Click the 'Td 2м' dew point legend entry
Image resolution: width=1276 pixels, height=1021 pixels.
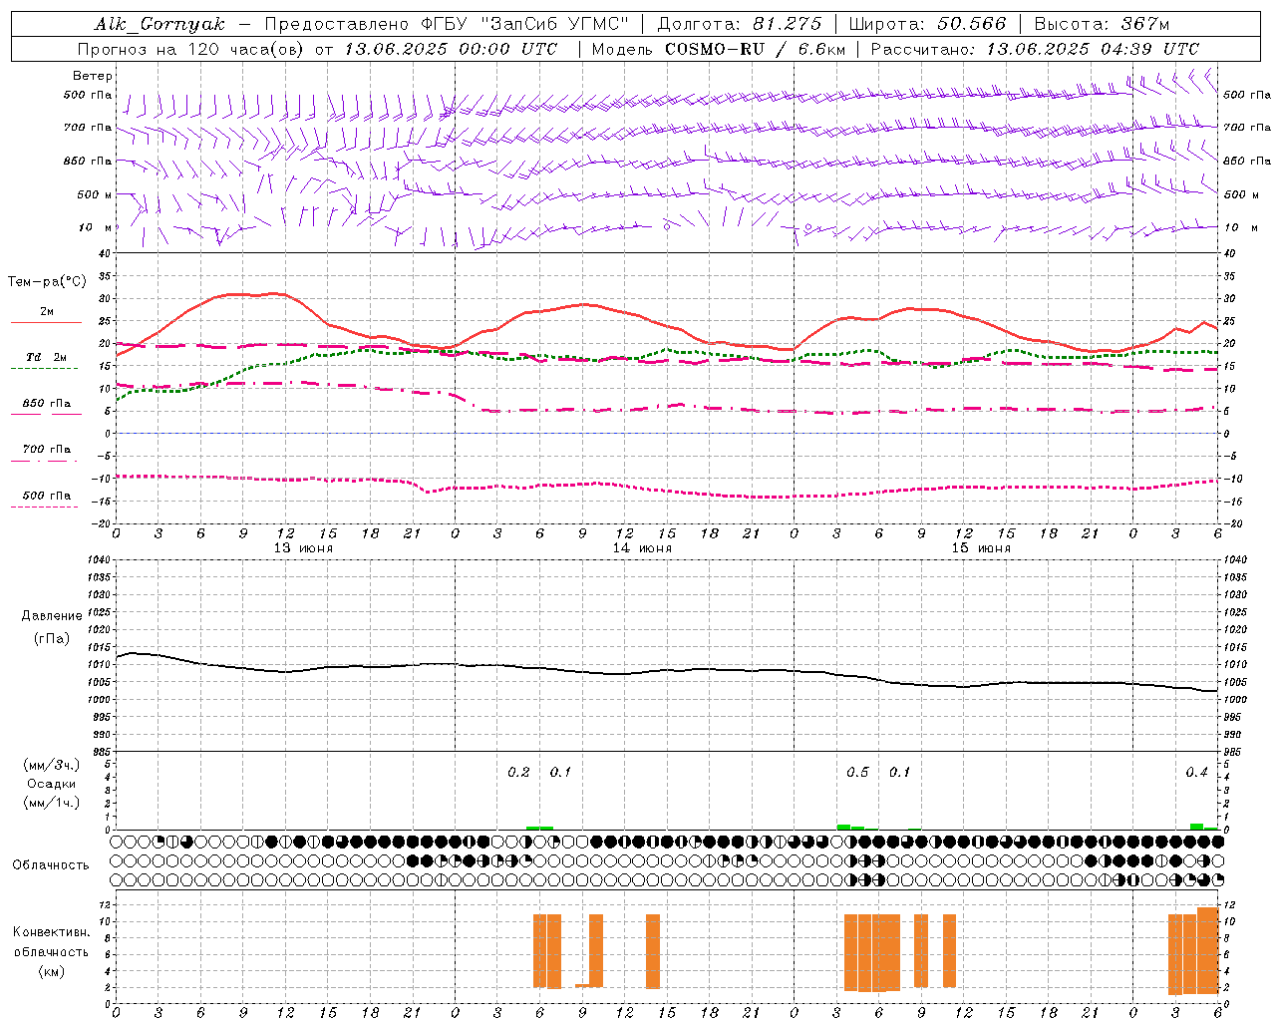[47, 357]
